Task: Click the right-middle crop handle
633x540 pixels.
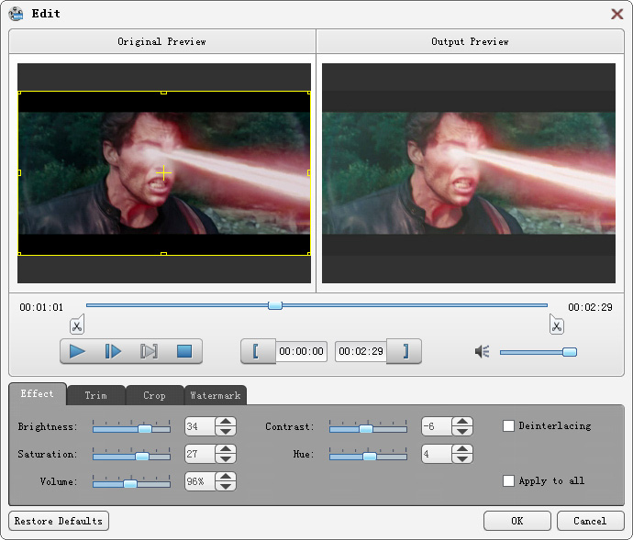Action: (x=309, y=172)
